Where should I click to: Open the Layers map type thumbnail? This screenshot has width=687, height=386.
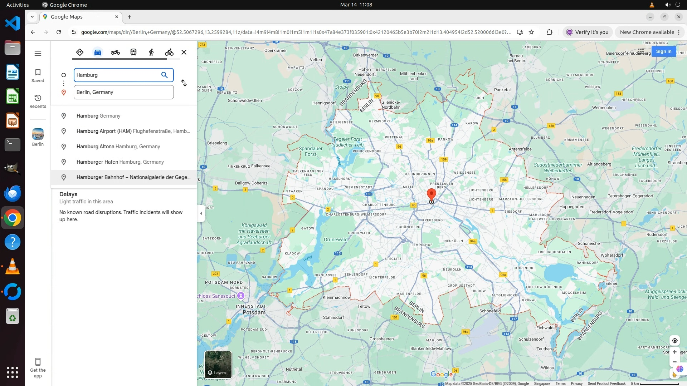click(218, 365)
